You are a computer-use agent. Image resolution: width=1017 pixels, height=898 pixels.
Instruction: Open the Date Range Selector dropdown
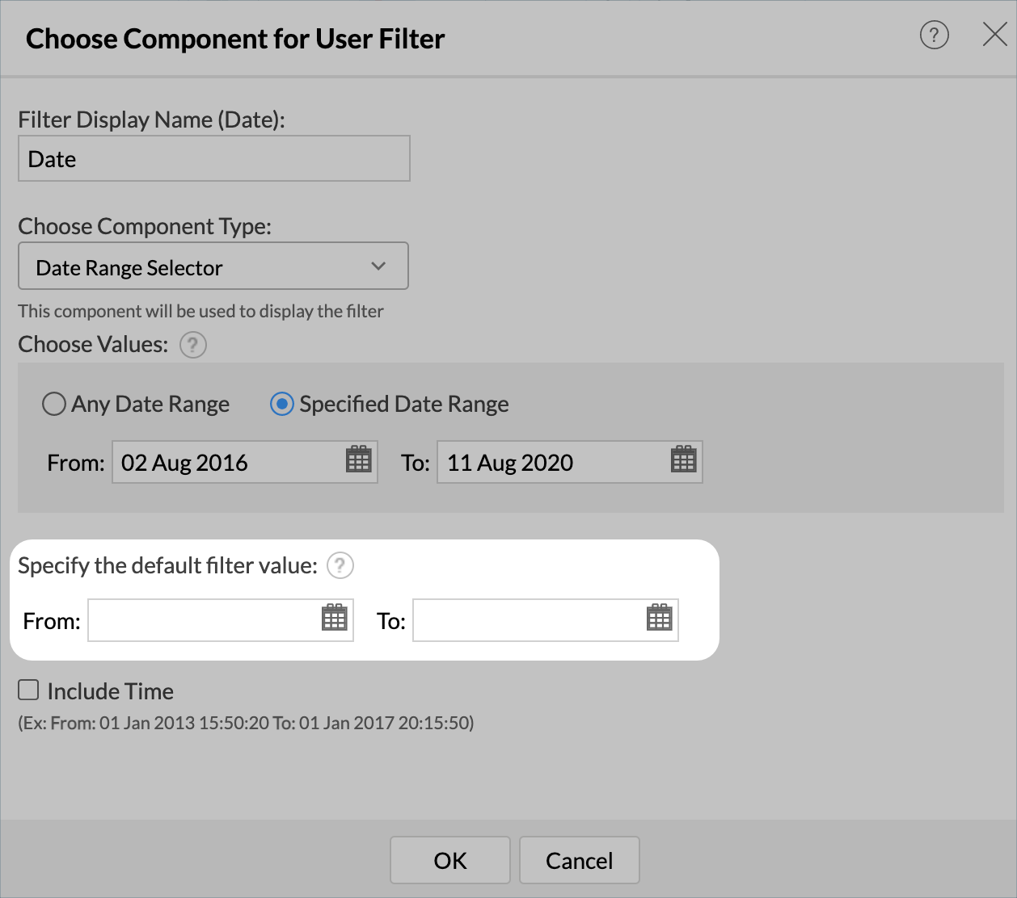pyautogui.click(x=213, y=266)
